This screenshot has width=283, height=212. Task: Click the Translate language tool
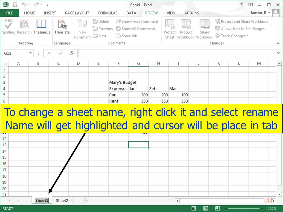[62, 26]
